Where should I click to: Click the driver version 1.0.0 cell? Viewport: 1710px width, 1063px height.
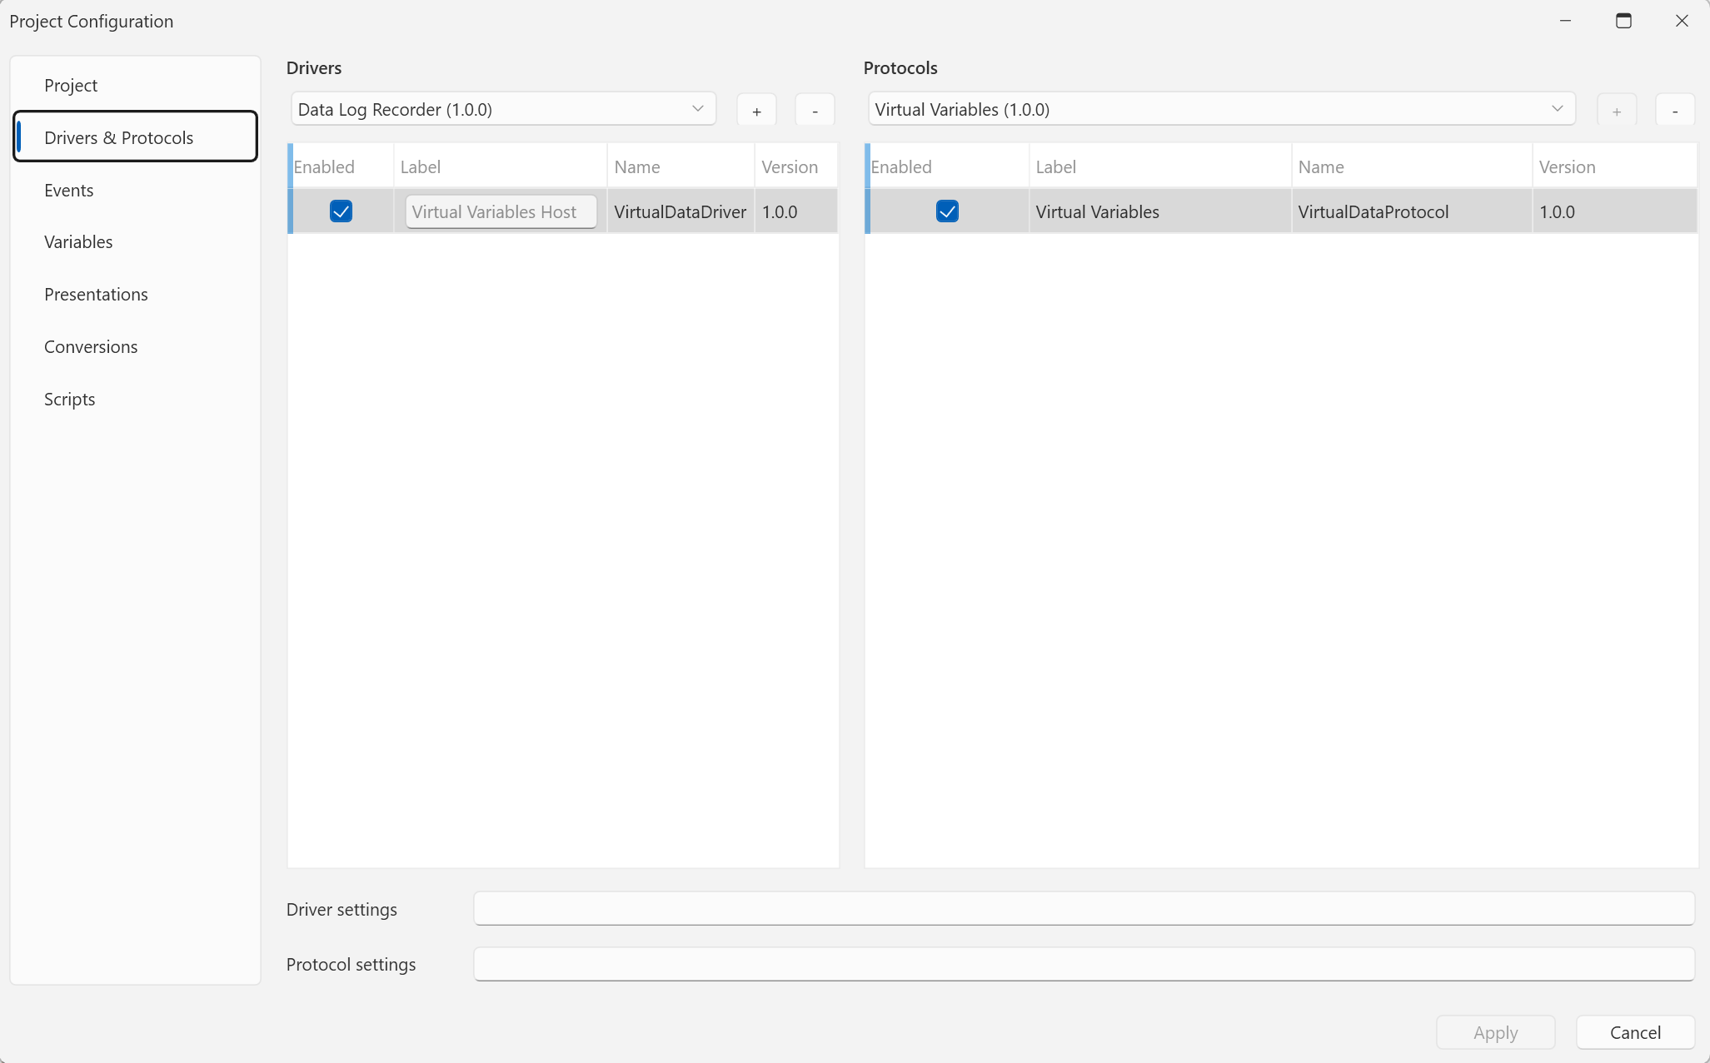point(795,211)
